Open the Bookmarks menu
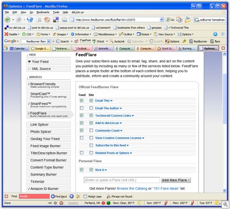This screenshot has width=230, height=209. 43,12
